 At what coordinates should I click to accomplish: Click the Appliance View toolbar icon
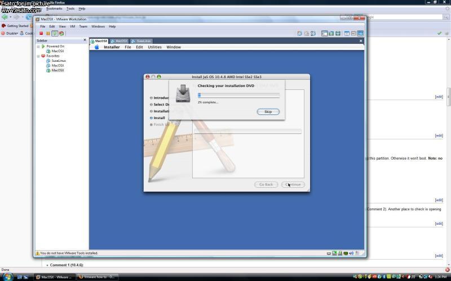(x=353, y=34)
